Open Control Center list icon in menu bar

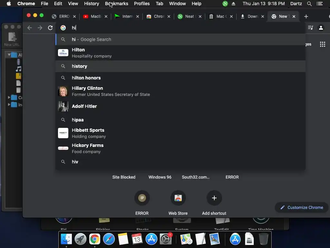tap(319, 4)
